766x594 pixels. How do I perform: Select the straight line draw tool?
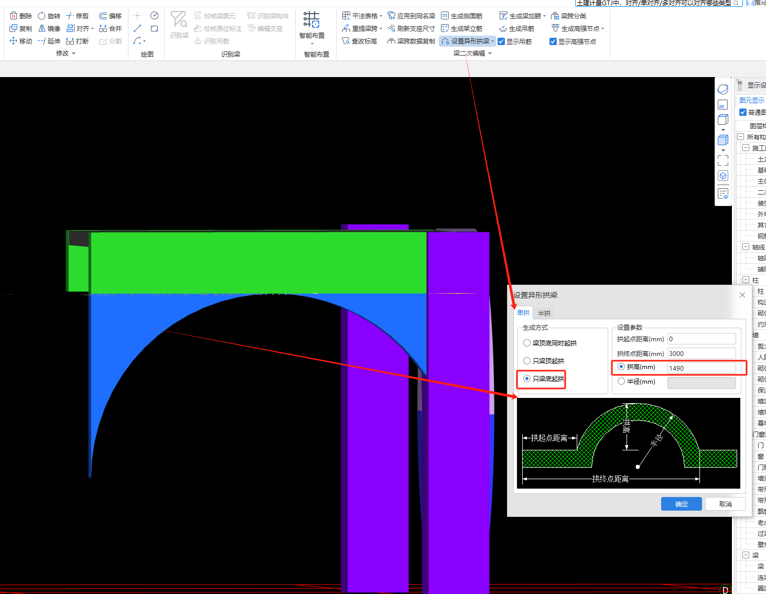click(x=137, y=28)
